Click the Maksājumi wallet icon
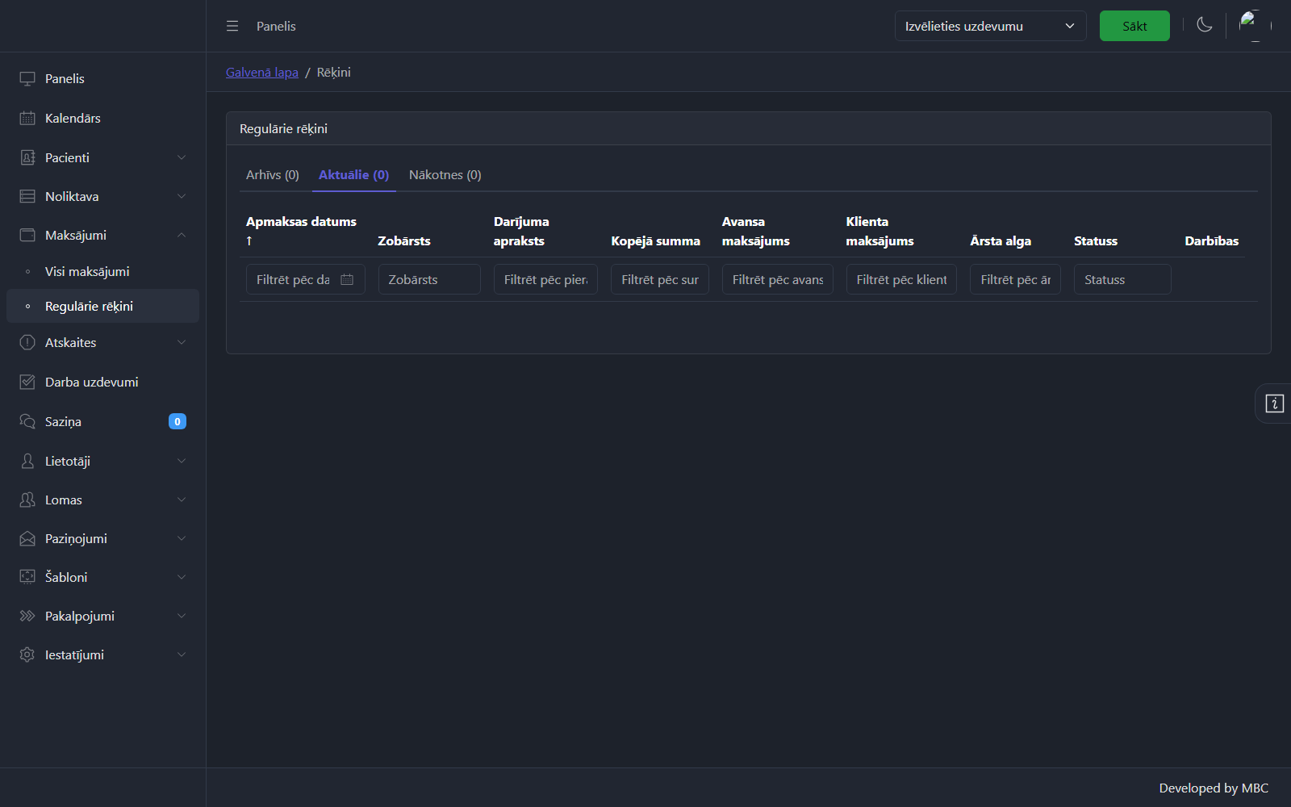The image size is (1291, 807). pos(27,235)
